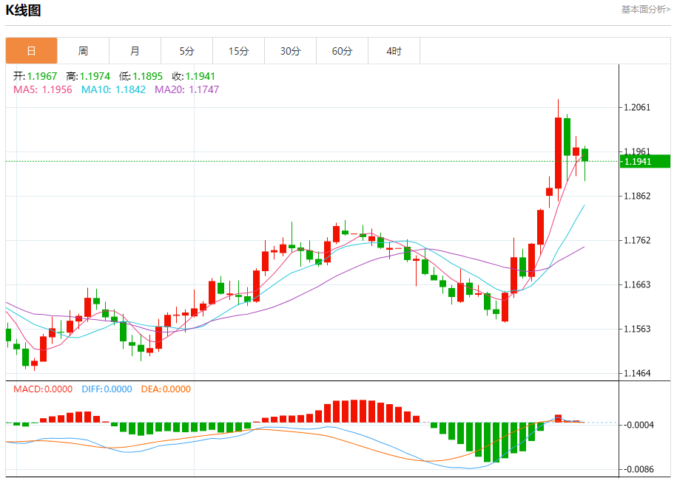Click the MA5 indicator label
This screenshot has height=478, width=677.
coord(43,89)
